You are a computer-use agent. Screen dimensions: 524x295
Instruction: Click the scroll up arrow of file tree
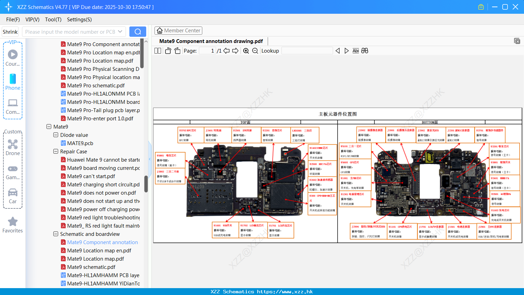[x=146, y=41]
